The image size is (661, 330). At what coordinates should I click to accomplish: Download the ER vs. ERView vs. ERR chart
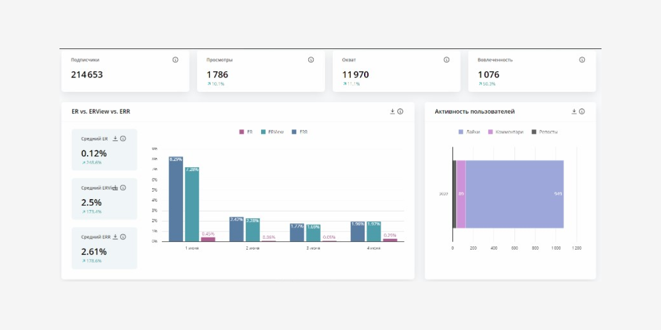click(x=392, y=112)
